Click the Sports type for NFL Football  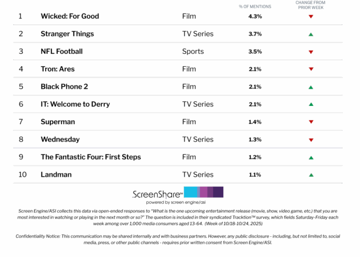193,52
